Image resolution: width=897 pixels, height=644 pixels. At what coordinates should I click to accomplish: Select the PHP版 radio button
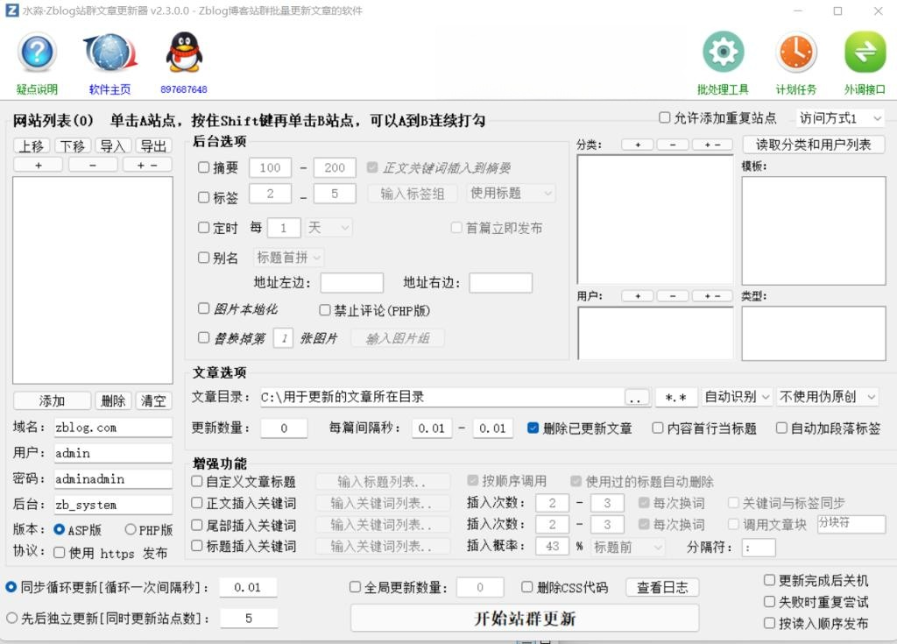click(131, 529)
